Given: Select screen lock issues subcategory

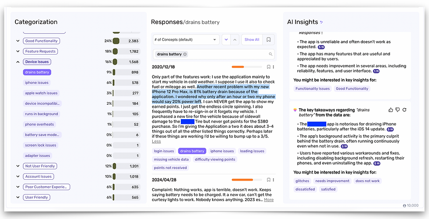Looking at the screenshot, I should (40, 145).
